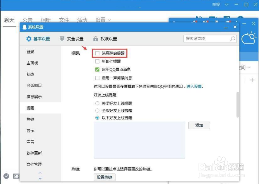Image resolution: width=259 pixels, height=184 pixels.
Task: Check the 新邮件提醒 option
Action: pyautogui.click(x=97, y=61)
